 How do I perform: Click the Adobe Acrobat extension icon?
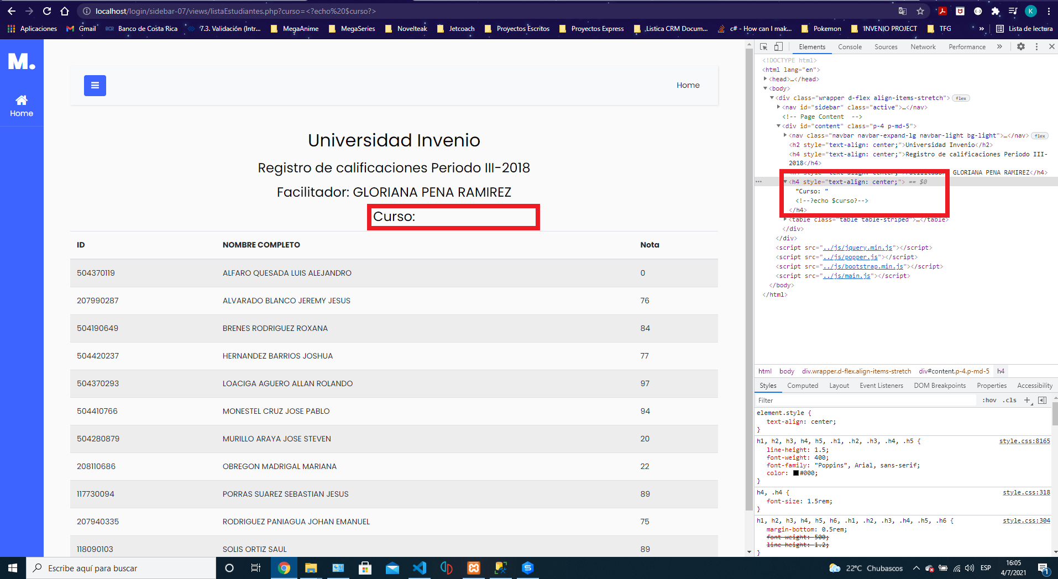click(x=942, y=11)
